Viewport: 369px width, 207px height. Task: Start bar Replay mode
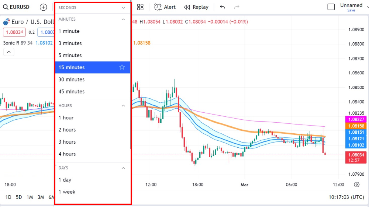point(196,7)
